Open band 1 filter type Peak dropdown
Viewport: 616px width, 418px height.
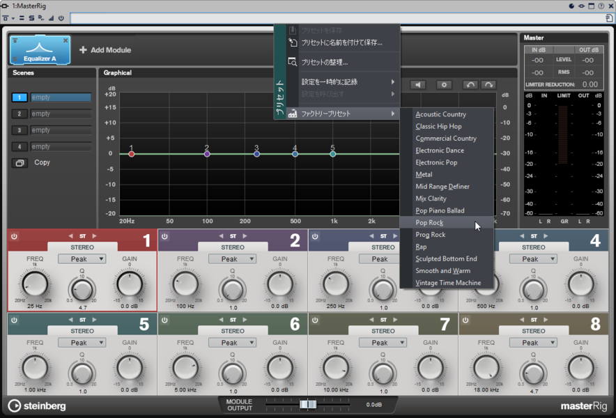pos(82,259)
